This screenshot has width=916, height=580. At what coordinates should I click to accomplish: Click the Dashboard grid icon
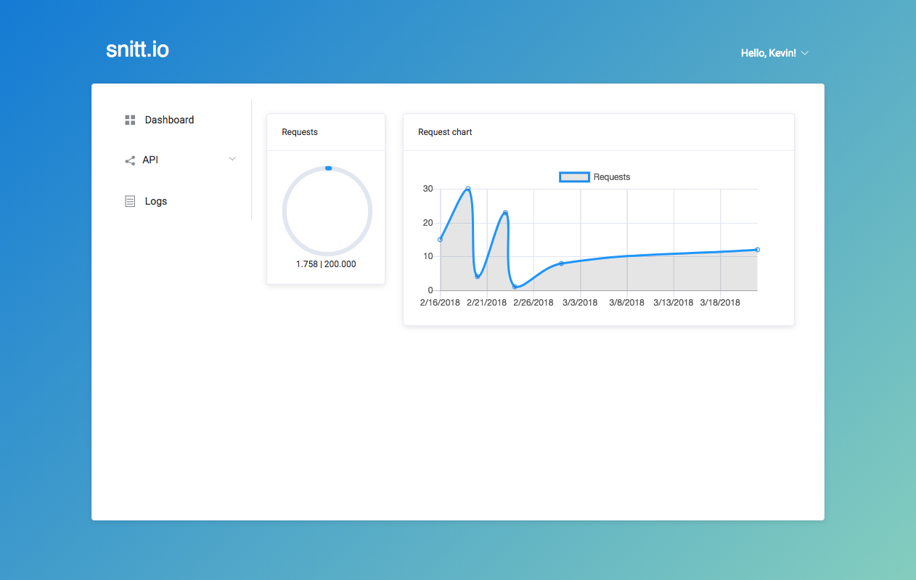[x=130, y=120]
